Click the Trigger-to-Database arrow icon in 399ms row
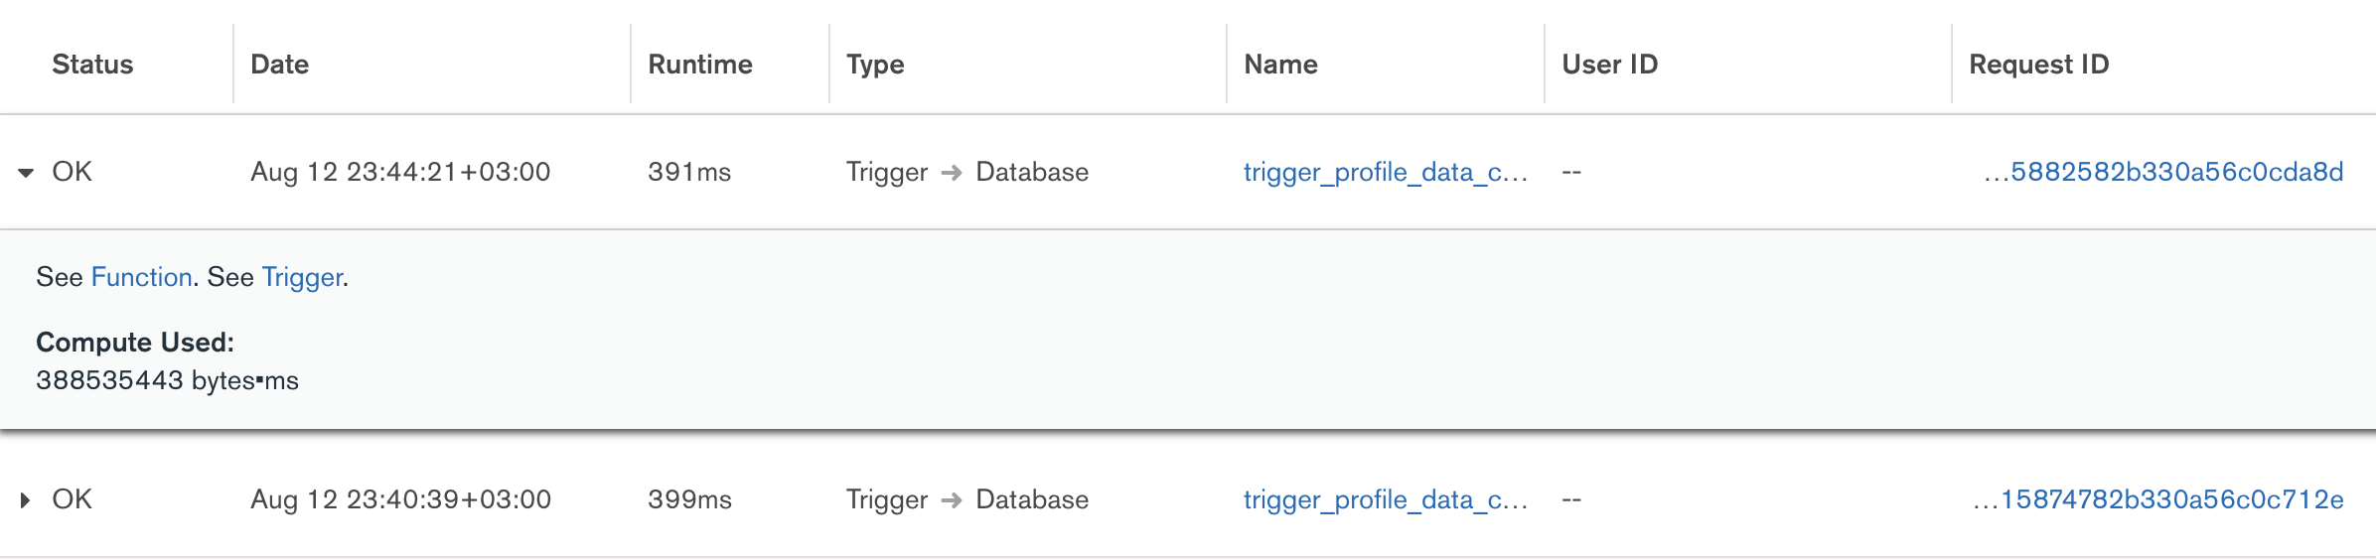 952,499
